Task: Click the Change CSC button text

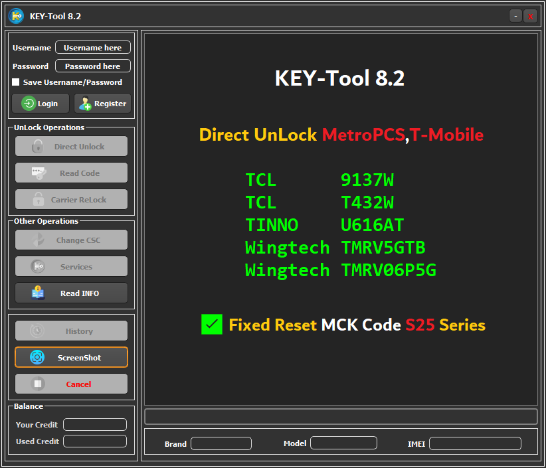Action: [x=78, y=240]
